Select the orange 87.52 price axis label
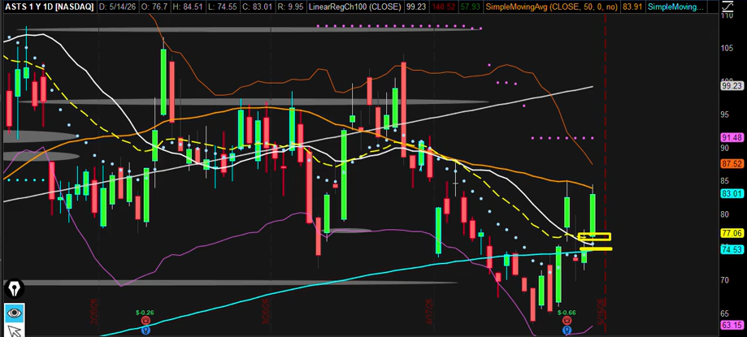Screen dimensions: 747x337 tap(732, 164)
